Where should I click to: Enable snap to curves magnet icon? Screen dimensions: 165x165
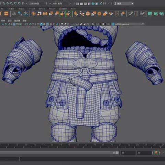(x=8, y=4)
